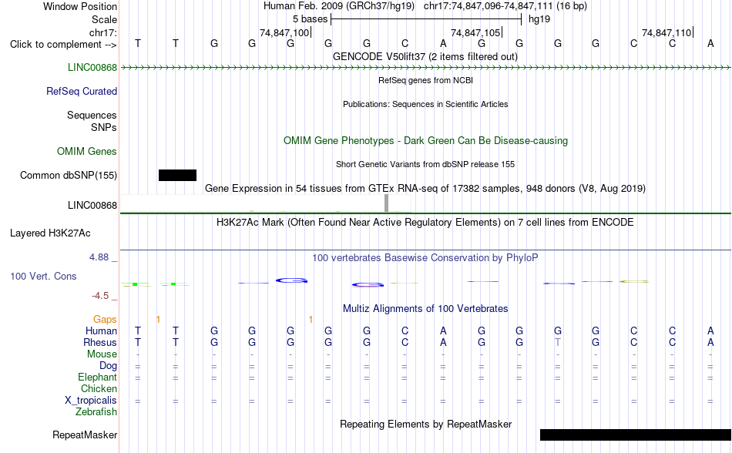Click the Mouse alignment row label
Viewport: 732px width, 453px height.
point(102,354)
